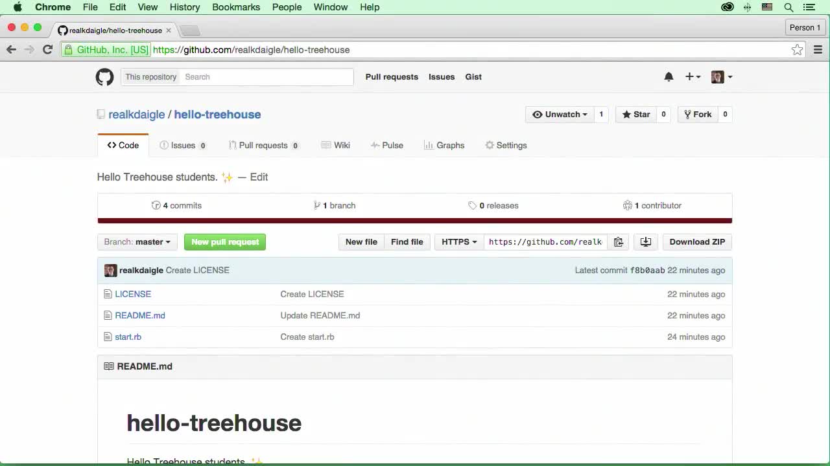Click the hello-treehouse repo name link
Screen dimensions: 830x466
[x=217, y=115]
